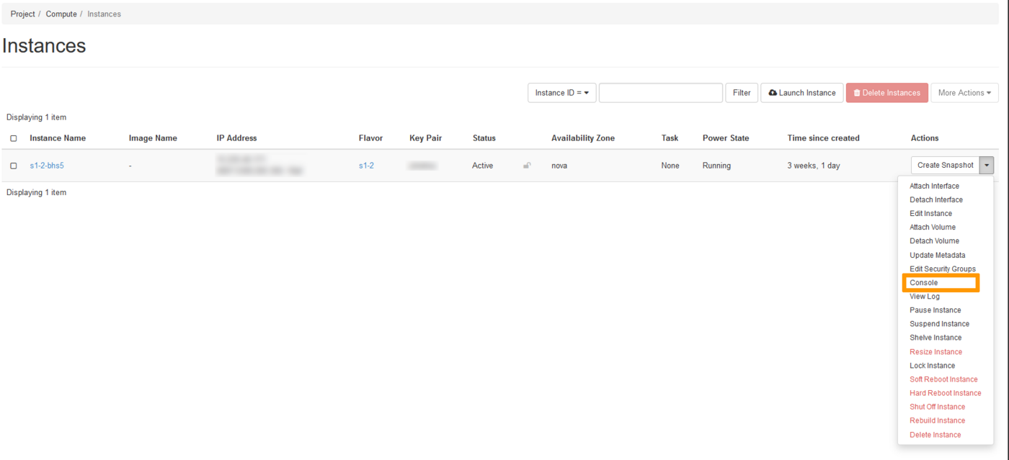The width and height of the screenshot is (1009, 460).
Task: Select Console from the actions menu
Action: (x=923, y=283)
